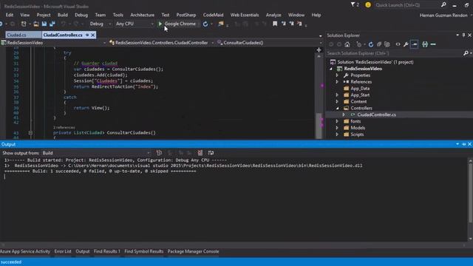
Task: Click the Pending Changes filter icon
Action: coord(358,44)
